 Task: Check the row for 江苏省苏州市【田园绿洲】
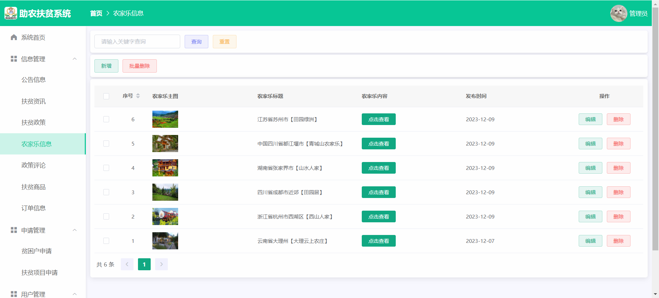pos(106,119)
